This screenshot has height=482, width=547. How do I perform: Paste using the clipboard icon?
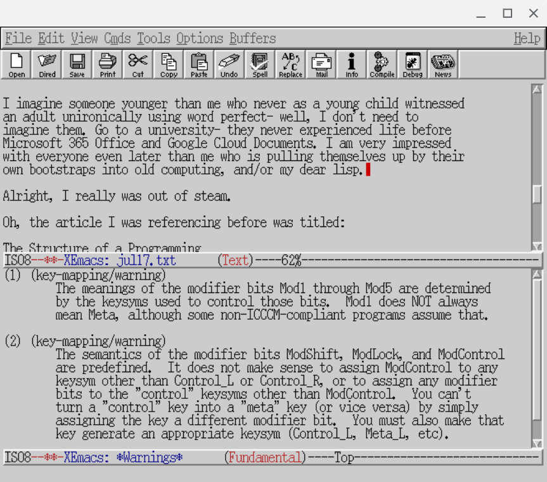coord(199,65)
